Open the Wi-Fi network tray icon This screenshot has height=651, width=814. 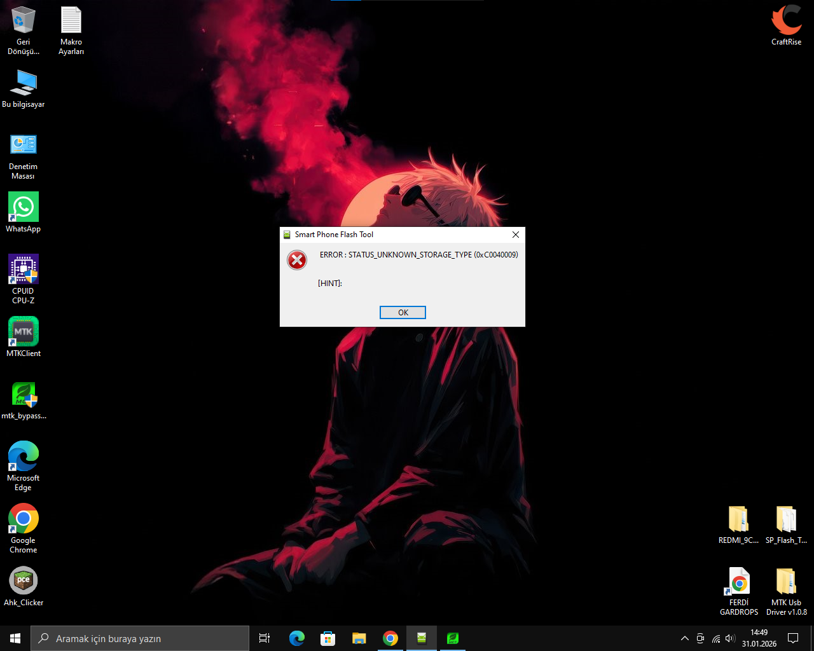tap(716, 638)
